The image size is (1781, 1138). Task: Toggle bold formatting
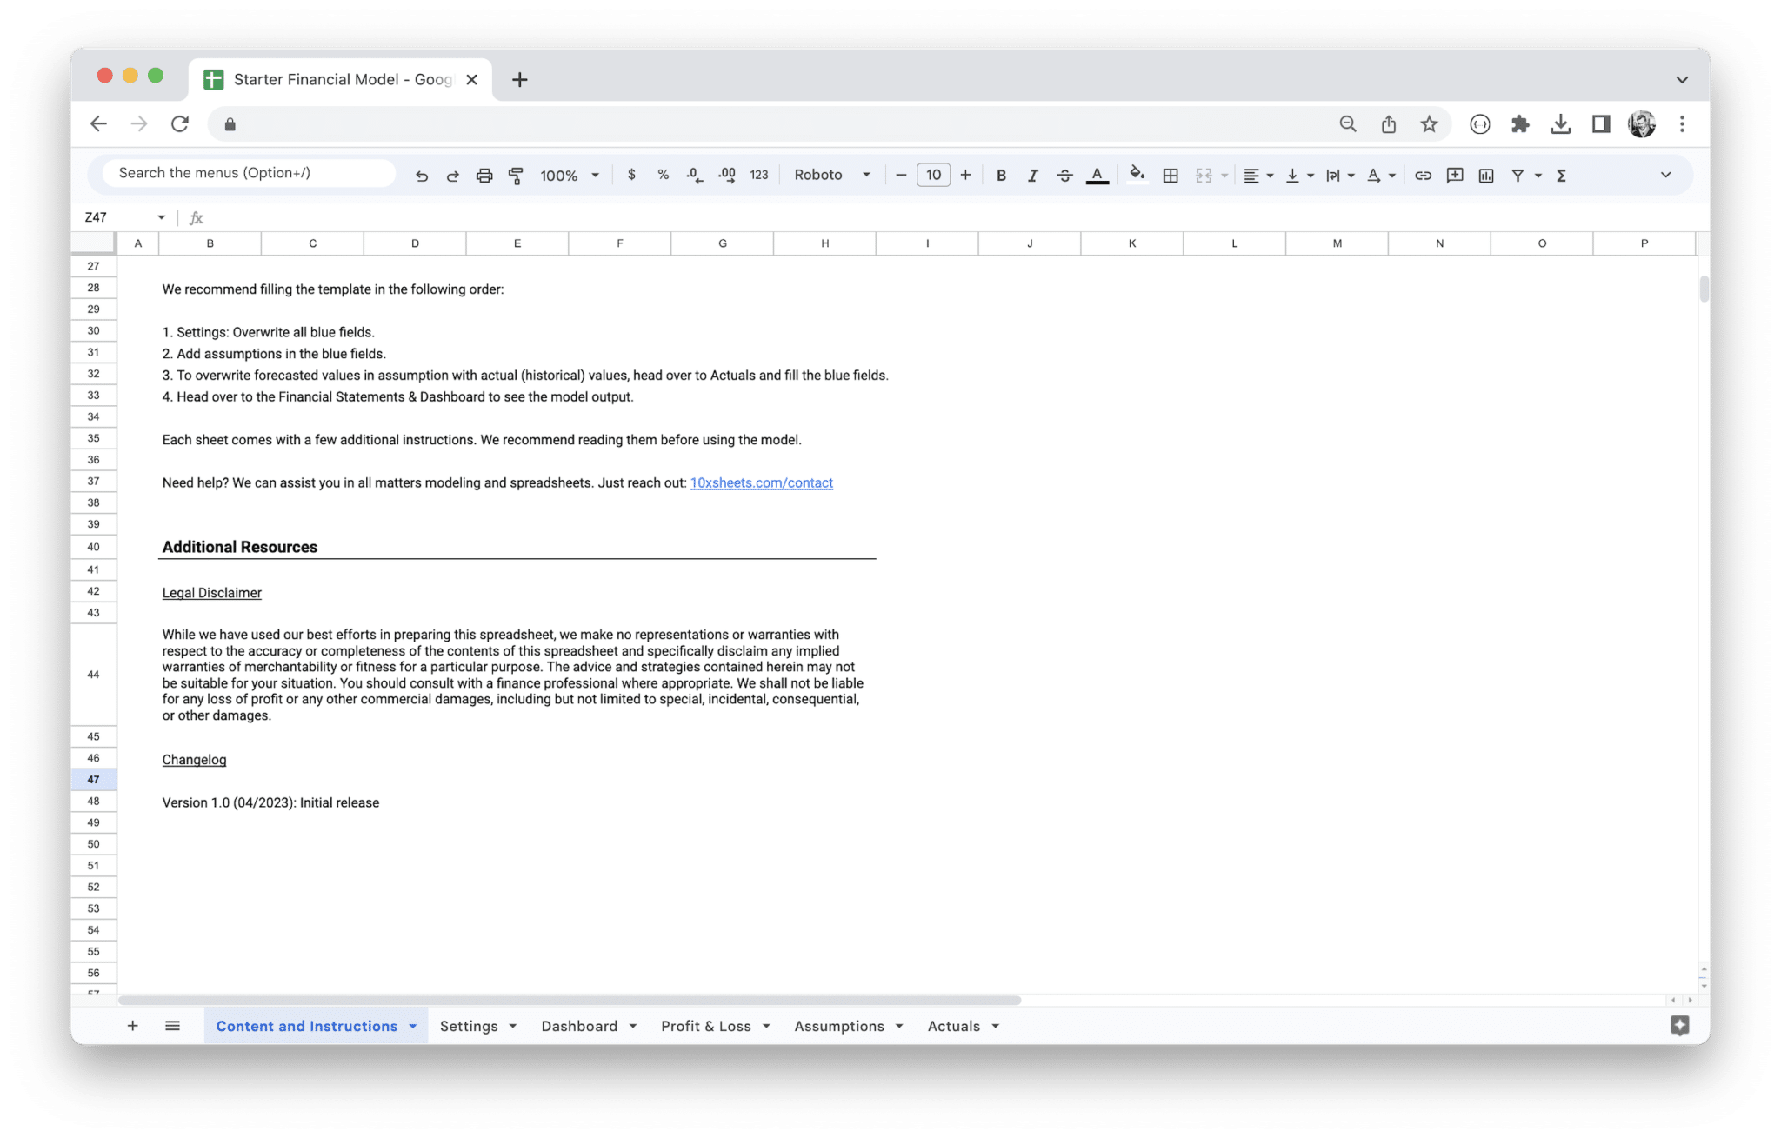pyautogui.click(x=1001, y=175)
